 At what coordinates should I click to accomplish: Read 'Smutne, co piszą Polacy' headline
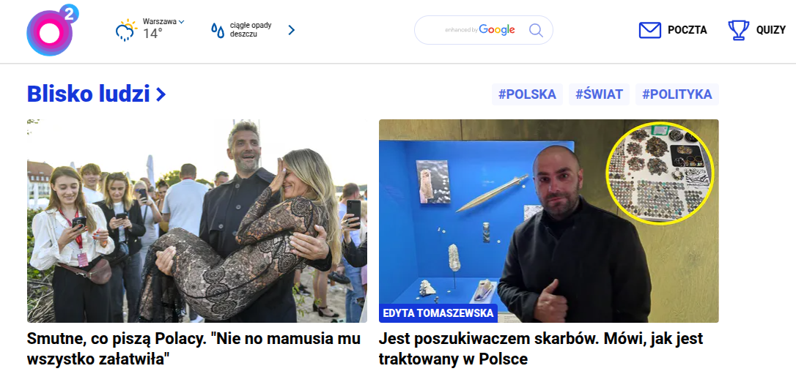tap(194, 348)
